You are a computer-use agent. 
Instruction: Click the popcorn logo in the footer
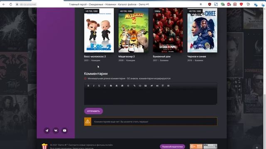44,146
